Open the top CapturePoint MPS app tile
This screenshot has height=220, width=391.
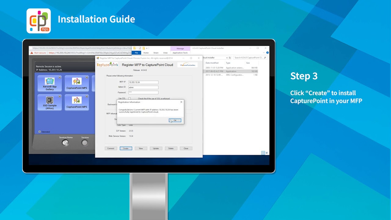(77, 83)
